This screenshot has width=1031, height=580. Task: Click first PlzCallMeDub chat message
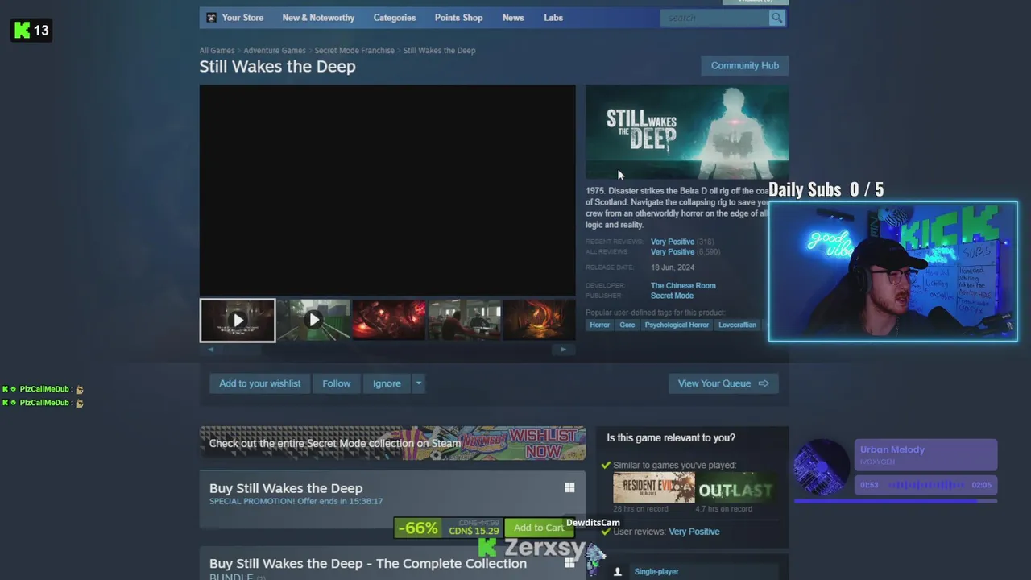tap(43, 389)
